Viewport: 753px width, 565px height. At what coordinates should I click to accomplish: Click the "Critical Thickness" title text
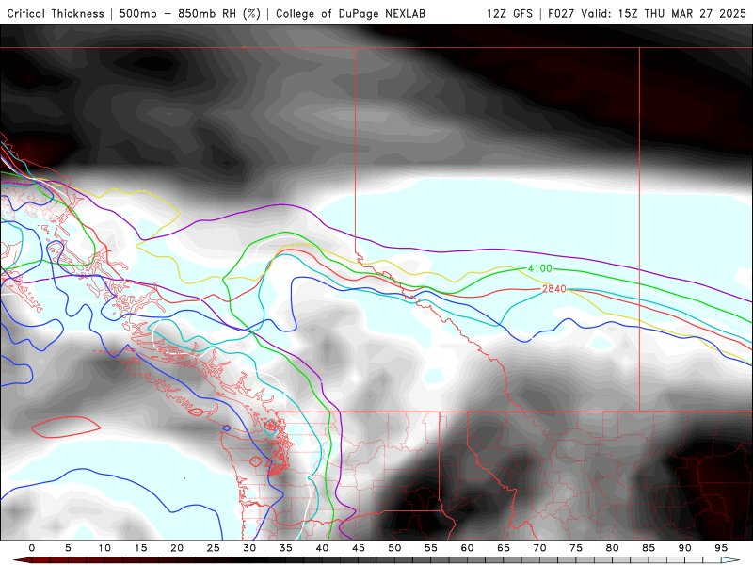[x=56, y=14]
